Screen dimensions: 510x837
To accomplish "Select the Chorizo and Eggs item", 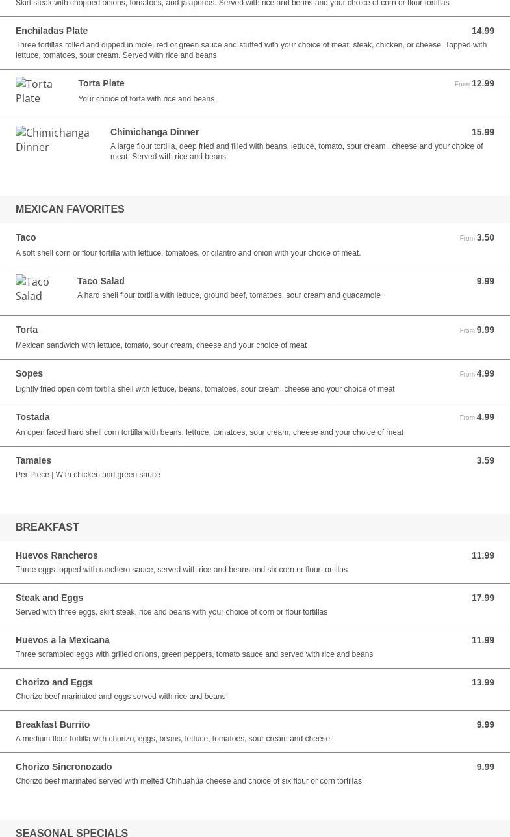I will (x=255, y=689).
